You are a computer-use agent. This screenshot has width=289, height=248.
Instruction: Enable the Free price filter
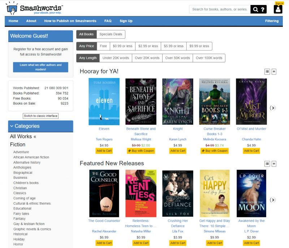(x=104, y=46)
